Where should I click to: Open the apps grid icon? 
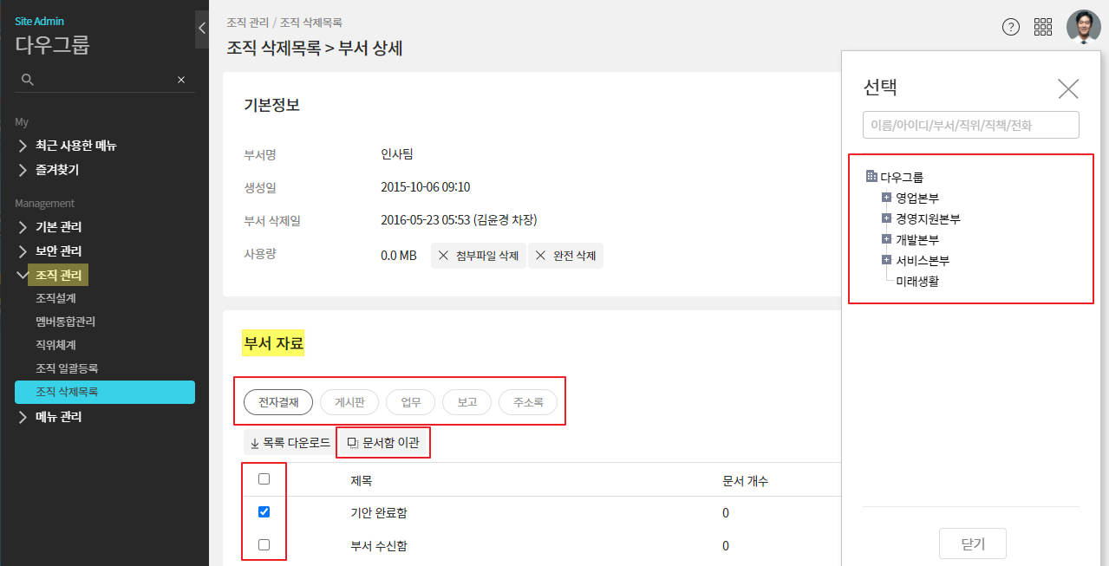(1043, 27)
